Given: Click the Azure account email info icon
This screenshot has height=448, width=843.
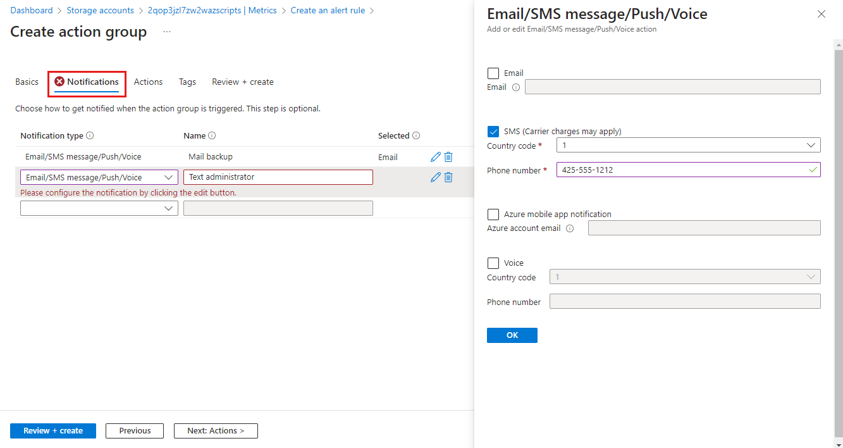Looking at the screenshot, I should tap(570, 228).
